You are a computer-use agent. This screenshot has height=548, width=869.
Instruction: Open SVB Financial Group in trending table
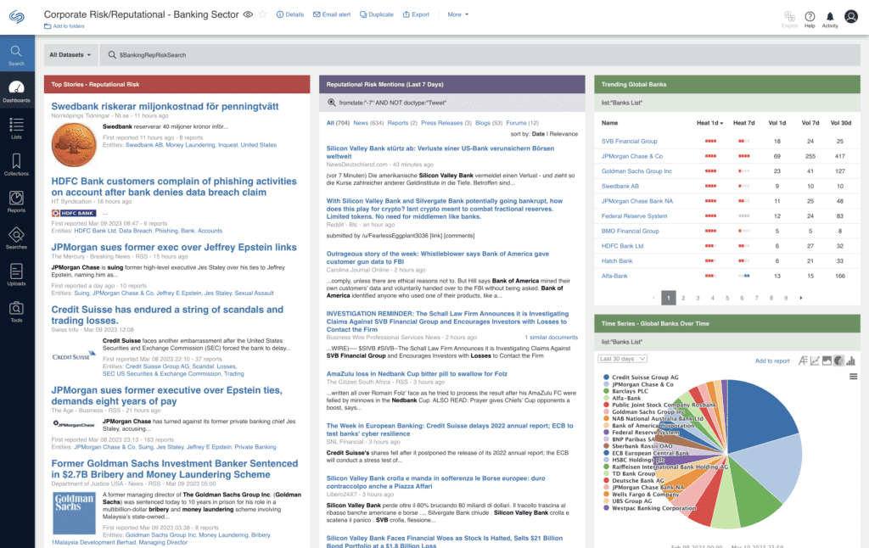click(629, 142)
